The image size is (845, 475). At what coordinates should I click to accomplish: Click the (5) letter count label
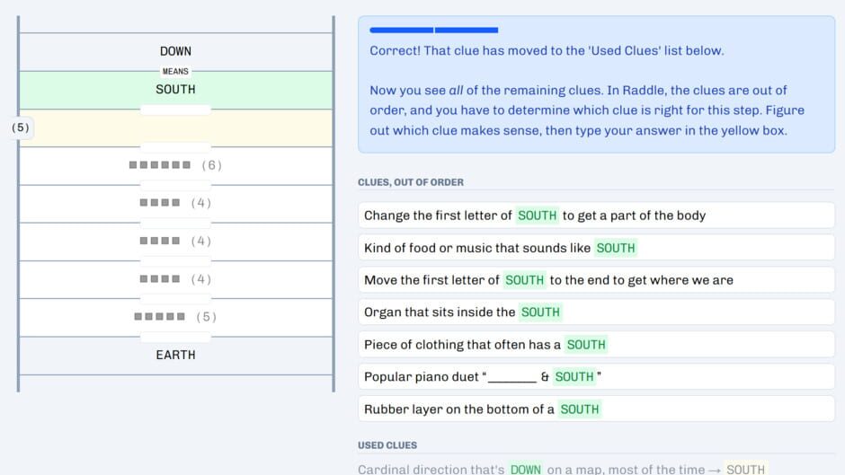pos(21,128)
